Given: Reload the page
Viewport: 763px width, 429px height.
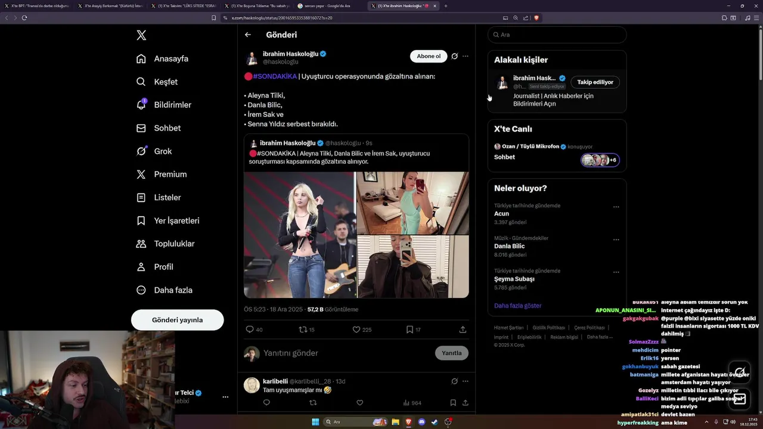Looking at the screenshot, I should (24, 18).
